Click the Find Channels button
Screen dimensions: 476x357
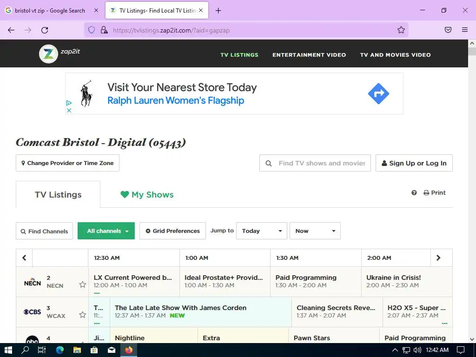click(x=44, y=231)
